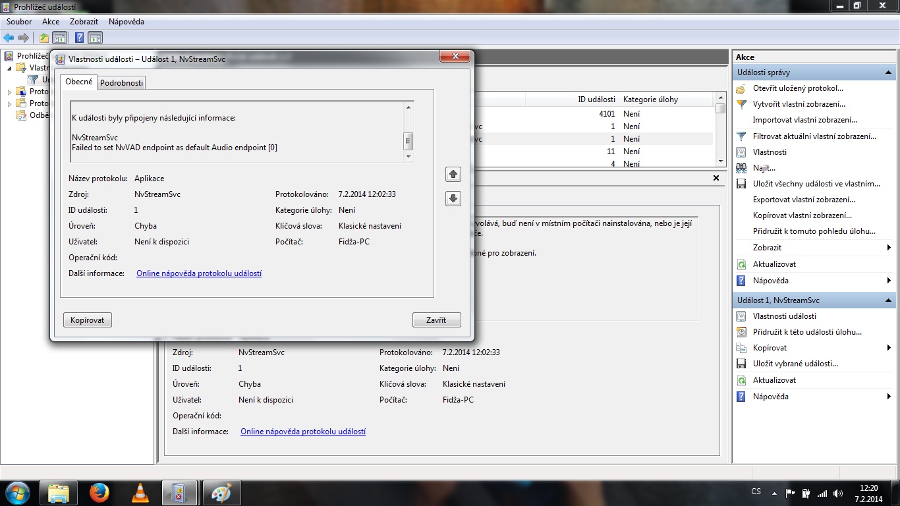This screenshot has width=900, height=506.
Task: Open the Nápověda menu in menu bar
Action: tap(127, 22)
